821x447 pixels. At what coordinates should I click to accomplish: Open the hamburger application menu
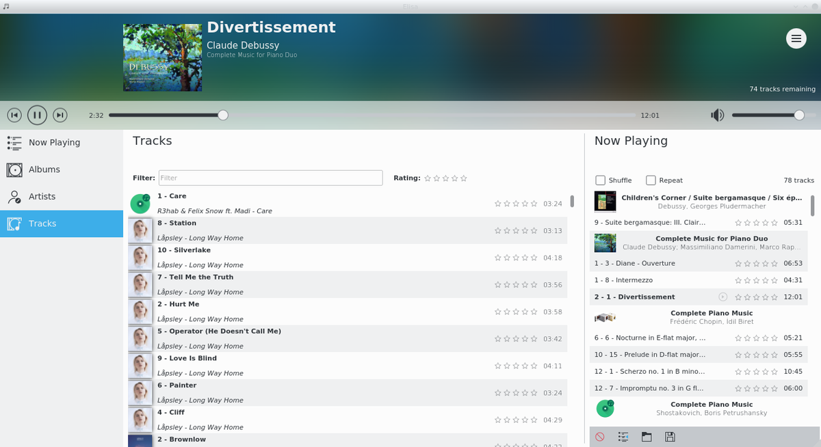pyautogui.click(x=796, y=39)
